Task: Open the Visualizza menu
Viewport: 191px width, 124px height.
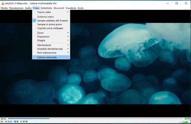Action: click(x=71, y=8)
